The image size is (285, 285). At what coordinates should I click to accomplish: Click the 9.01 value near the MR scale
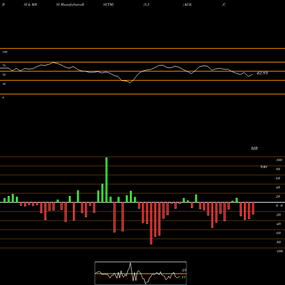tap(264, 167)
